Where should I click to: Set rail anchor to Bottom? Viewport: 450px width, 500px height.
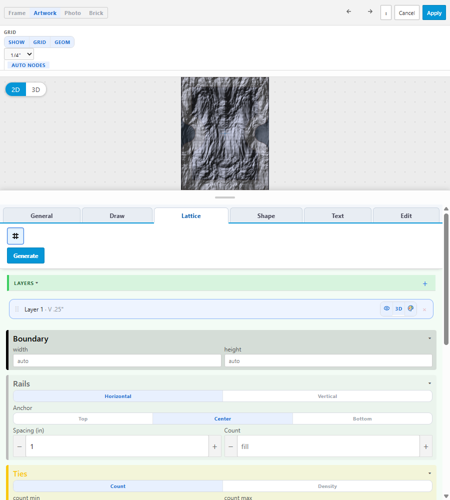tap(362, 418)
